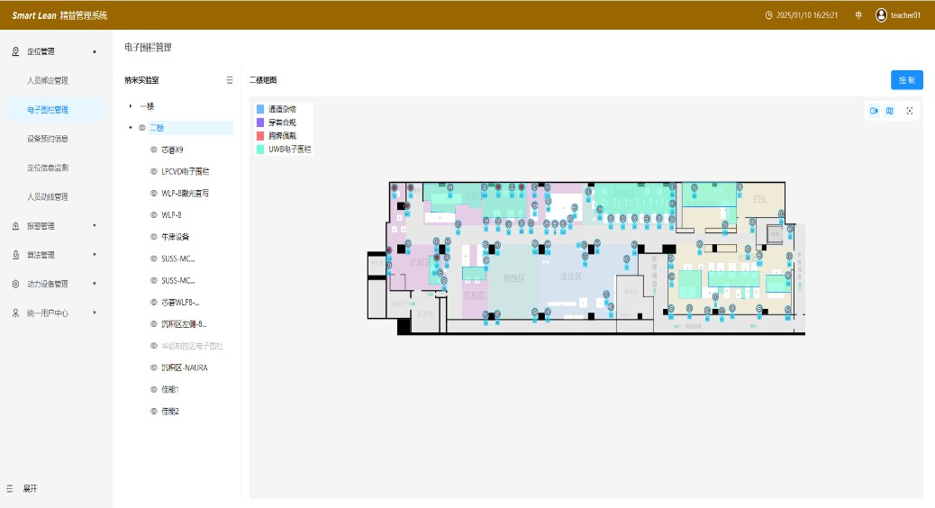Click the list icon beside 纳米实验室
The width and height of the screenshot is (935, 508).
pyautogui.click(x=230, y=80)
